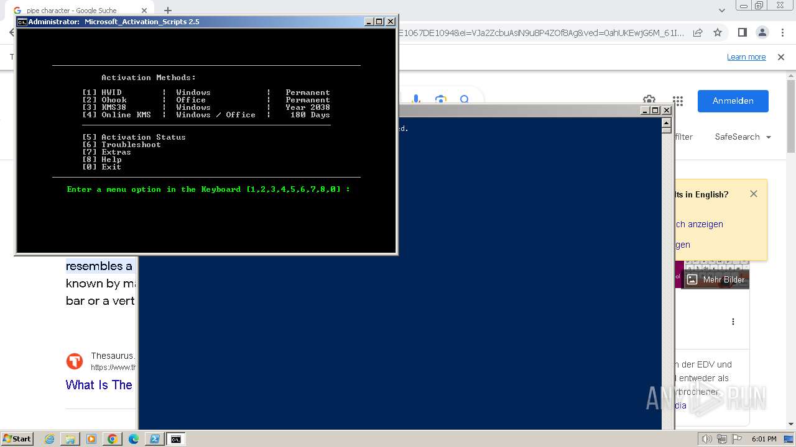Open Microsoft Edge from the taskbar
This screenshot has width=796, height=447.
point(134,439)
